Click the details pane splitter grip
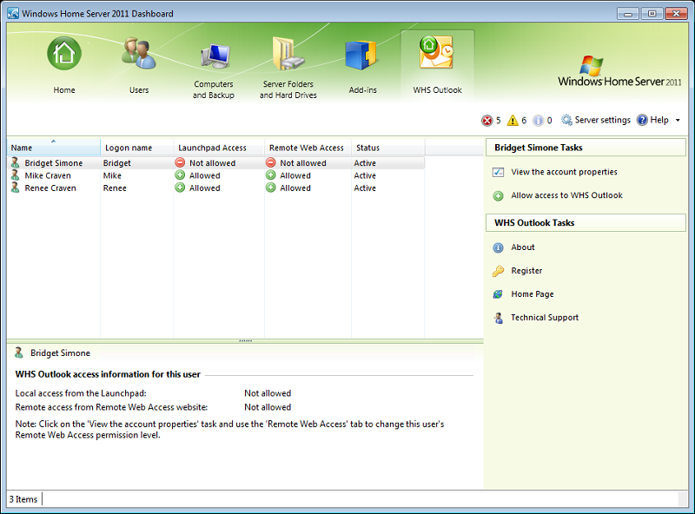Screen dimensions: 695x514 pos(246,340)
